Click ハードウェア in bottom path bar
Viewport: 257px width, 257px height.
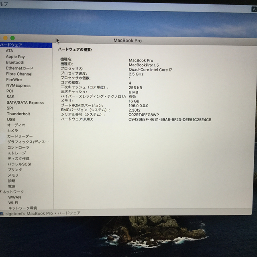(69, 213)
